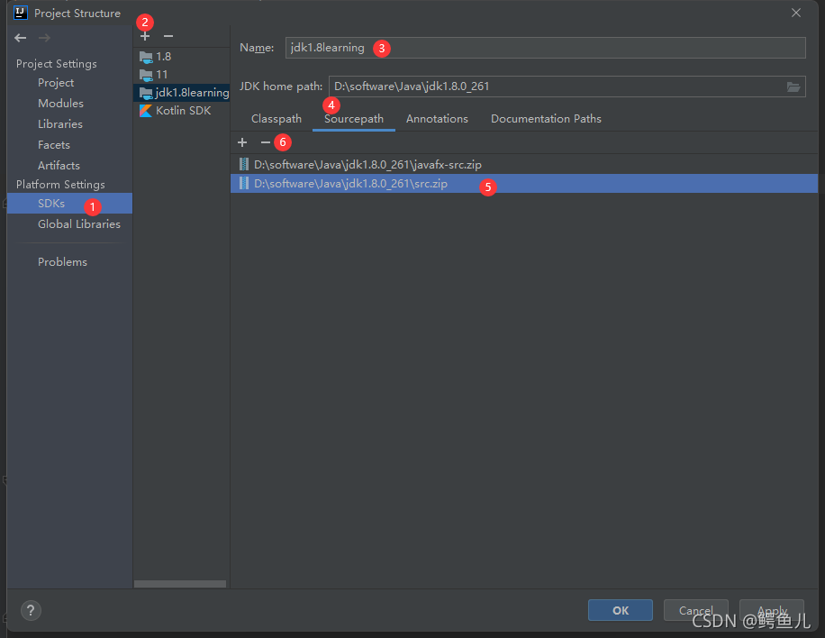Screen dimensions: 825x638
Task: Select the 11 SDK entry
Action: click(x=182, y=74)
